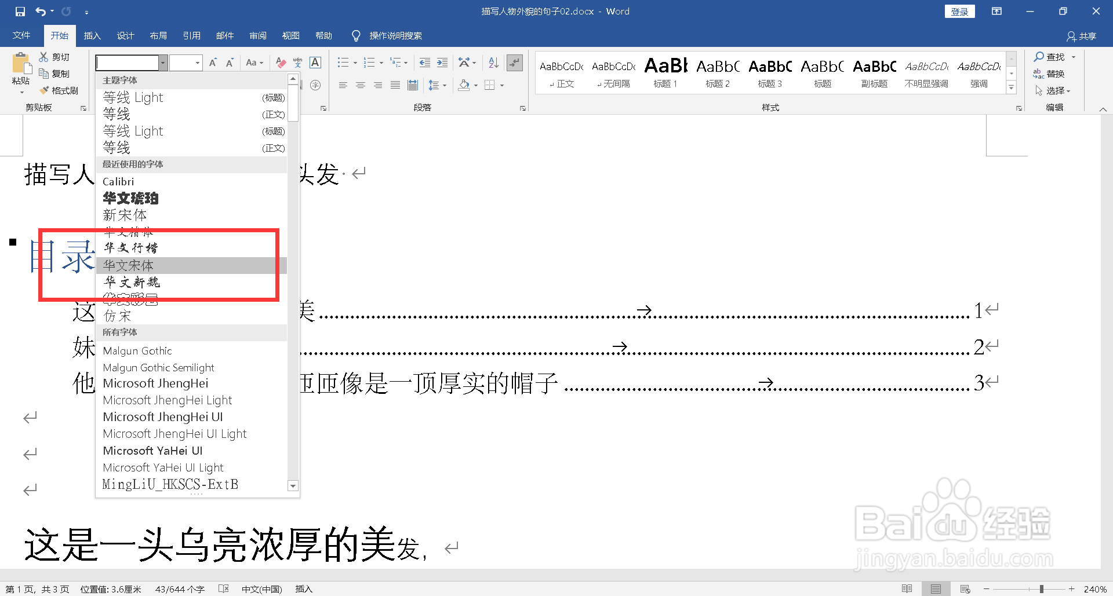Zoom in with plus button
1113x596 pixels.
1072,588
